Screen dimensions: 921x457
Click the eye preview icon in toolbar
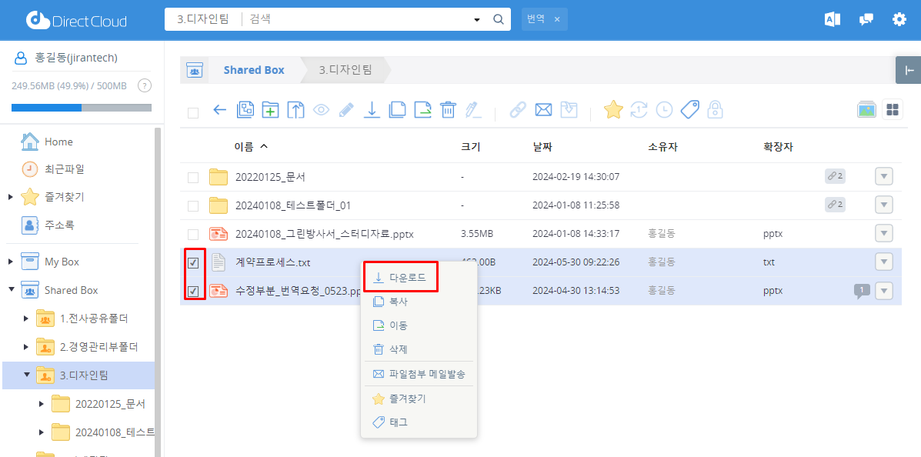click(x=321, y=110)
